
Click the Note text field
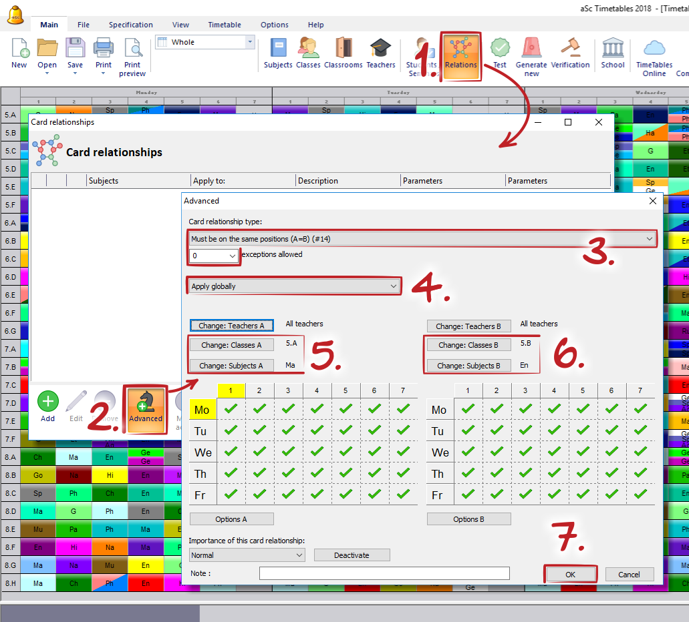click(384, 573)
